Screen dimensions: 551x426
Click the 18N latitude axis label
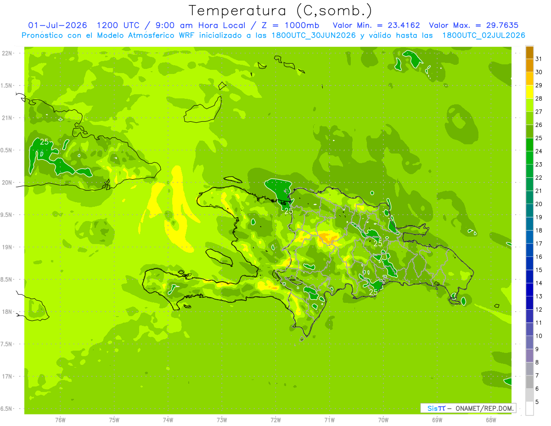pos(7,312)
